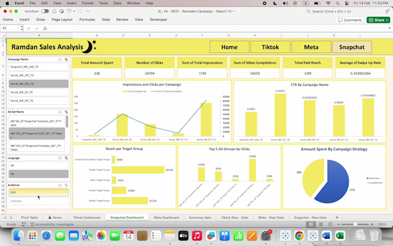Viewport: 393px width, 246px height.
Task: Switch to the Meta Dashboard sheet tab
Action: point(166,218)
